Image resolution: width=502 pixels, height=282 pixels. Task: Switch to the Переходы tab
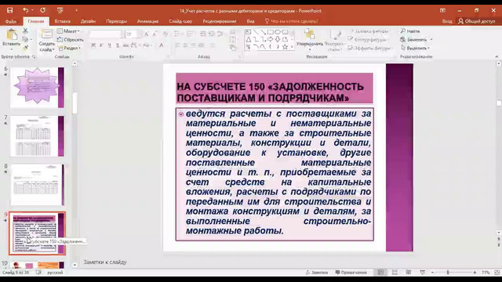point(116,21)
